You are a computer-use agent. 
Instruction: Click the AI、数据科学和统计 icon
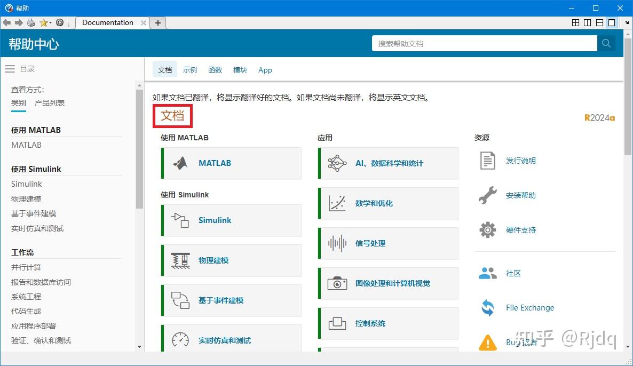click(x=336, y=163)
